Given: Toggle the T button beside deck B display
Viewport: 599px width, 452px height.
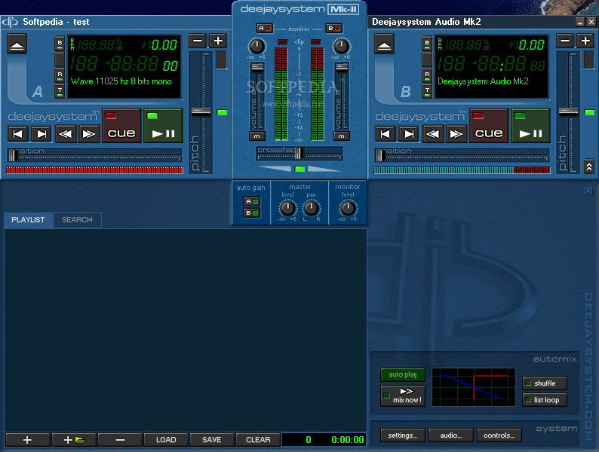Looking at the screenshot, I should [x=427, y=92].
